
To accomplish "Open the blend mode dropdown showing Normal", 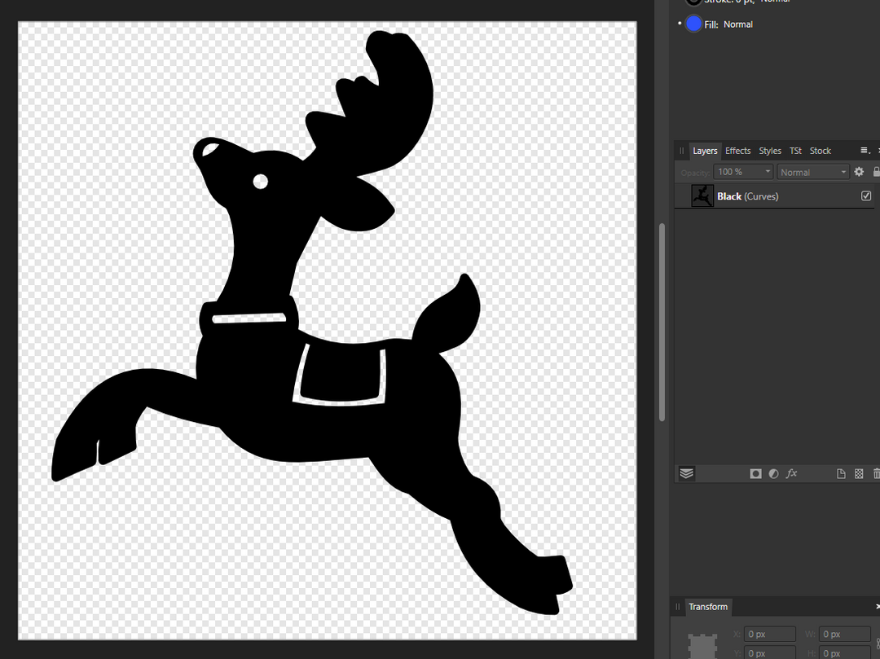I will click(812, 171).
